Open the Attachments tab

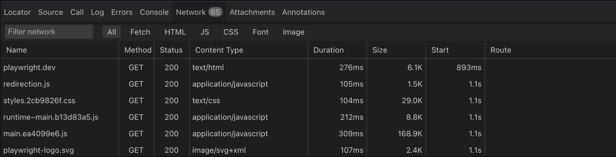click(252, 12)
